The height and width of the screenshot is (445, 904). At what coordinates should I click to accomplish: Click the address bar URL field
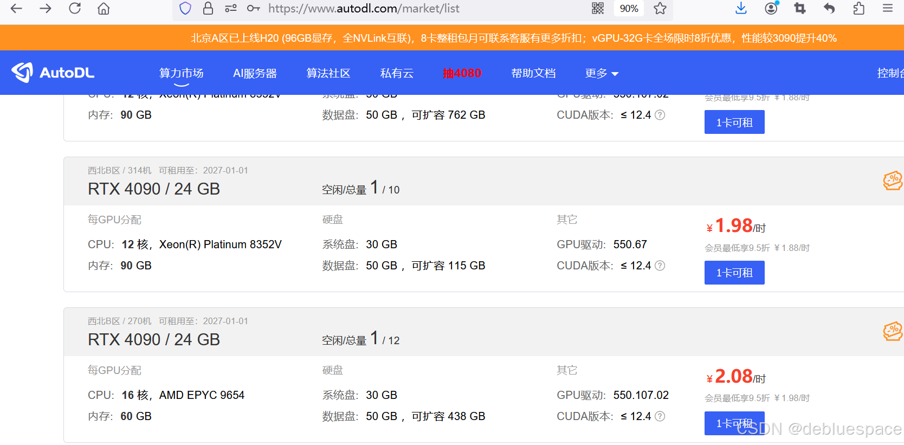pyautogui.click(x=423, y=9)
